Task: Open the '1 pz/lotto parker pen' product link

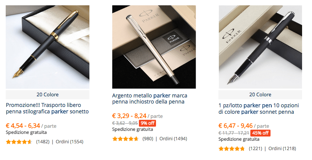Action: 259,109
